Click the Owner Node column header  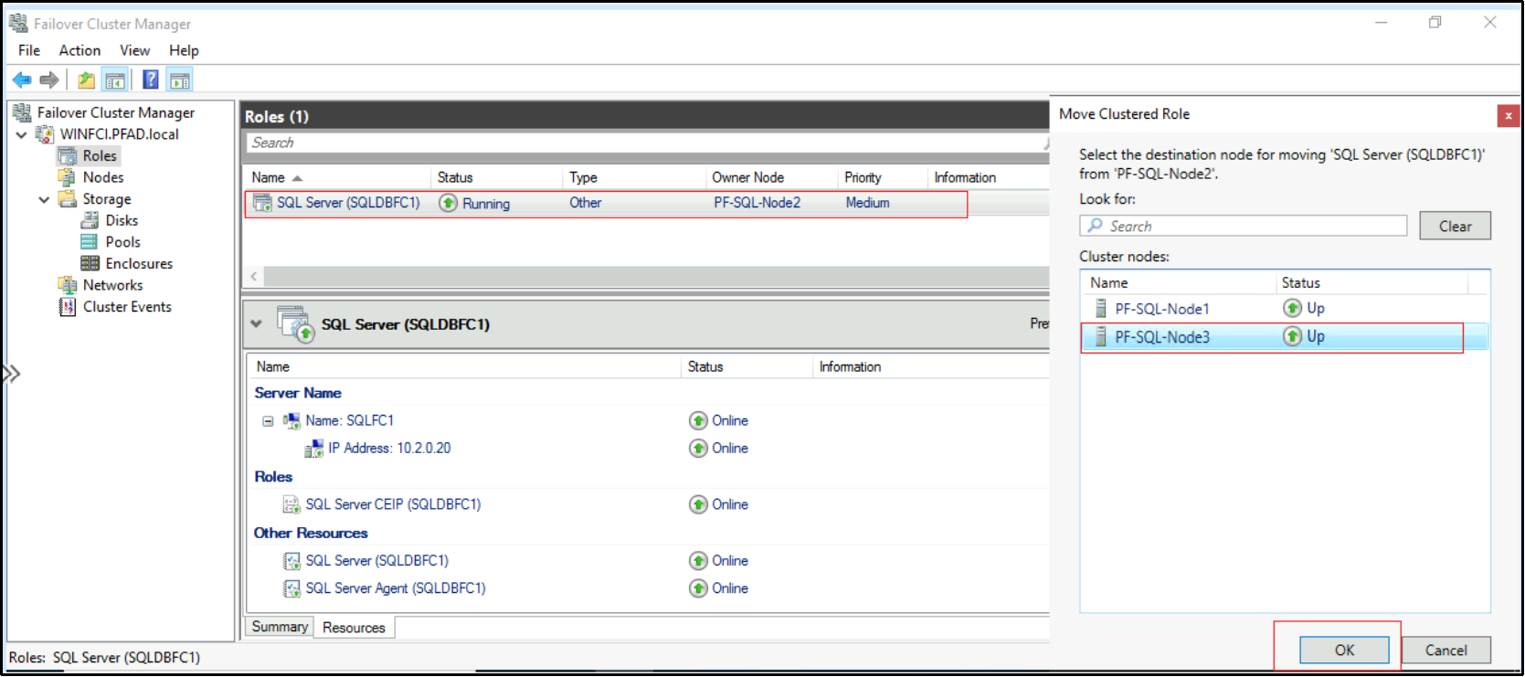coord(747,177)
